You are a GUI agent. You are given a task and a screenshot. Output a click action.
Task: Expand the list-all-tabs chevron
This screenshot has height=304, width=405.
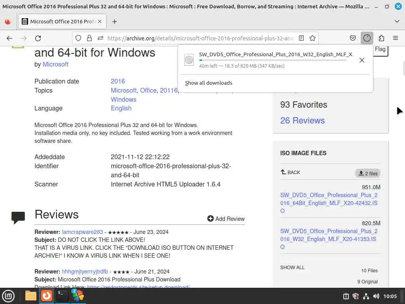point(397,21)
